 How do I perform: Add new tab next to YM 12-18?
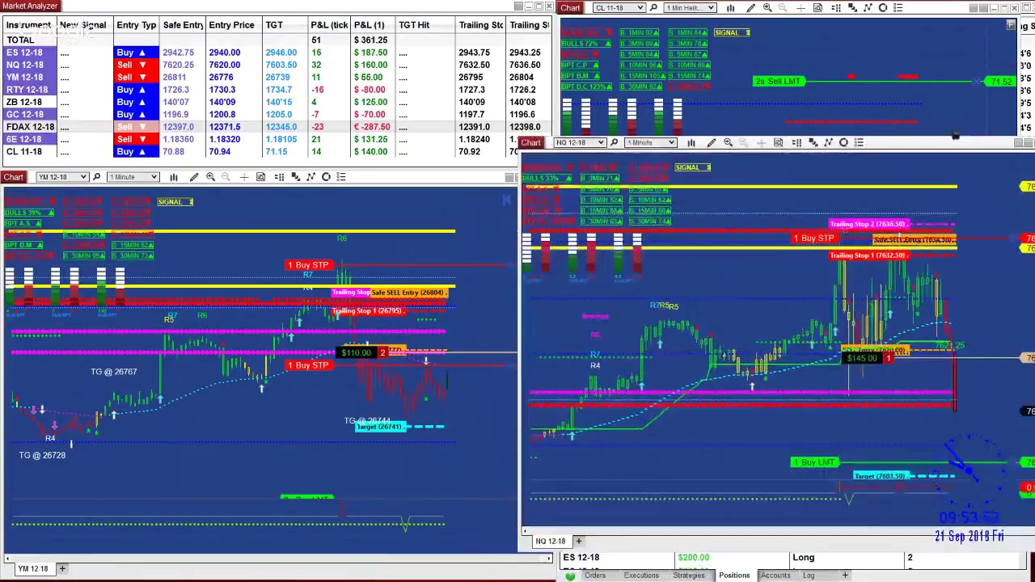click(x=62, y=569)
